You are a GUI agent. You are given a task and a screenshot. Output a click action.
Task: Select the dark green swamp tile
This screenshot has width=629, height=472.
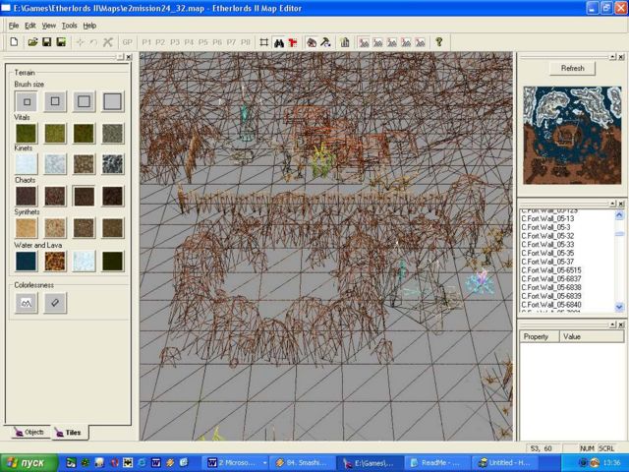(x=113, y=261)
